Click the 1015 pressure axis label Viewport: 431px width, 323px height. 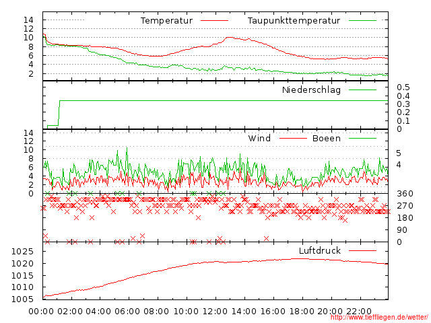click(22, 275)
